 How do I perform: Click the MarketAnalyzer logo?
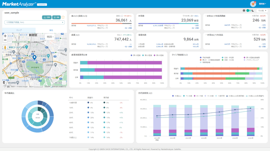pos(19,4)
